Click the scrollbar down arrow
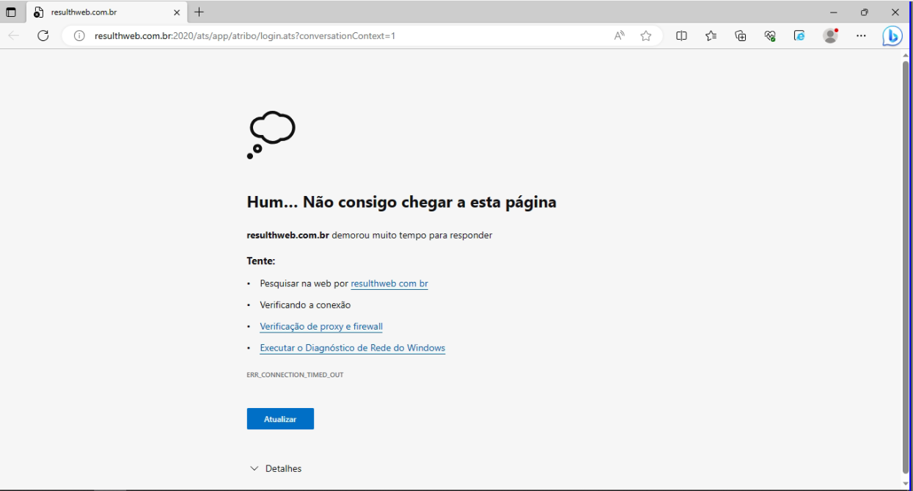 (906, 484)
